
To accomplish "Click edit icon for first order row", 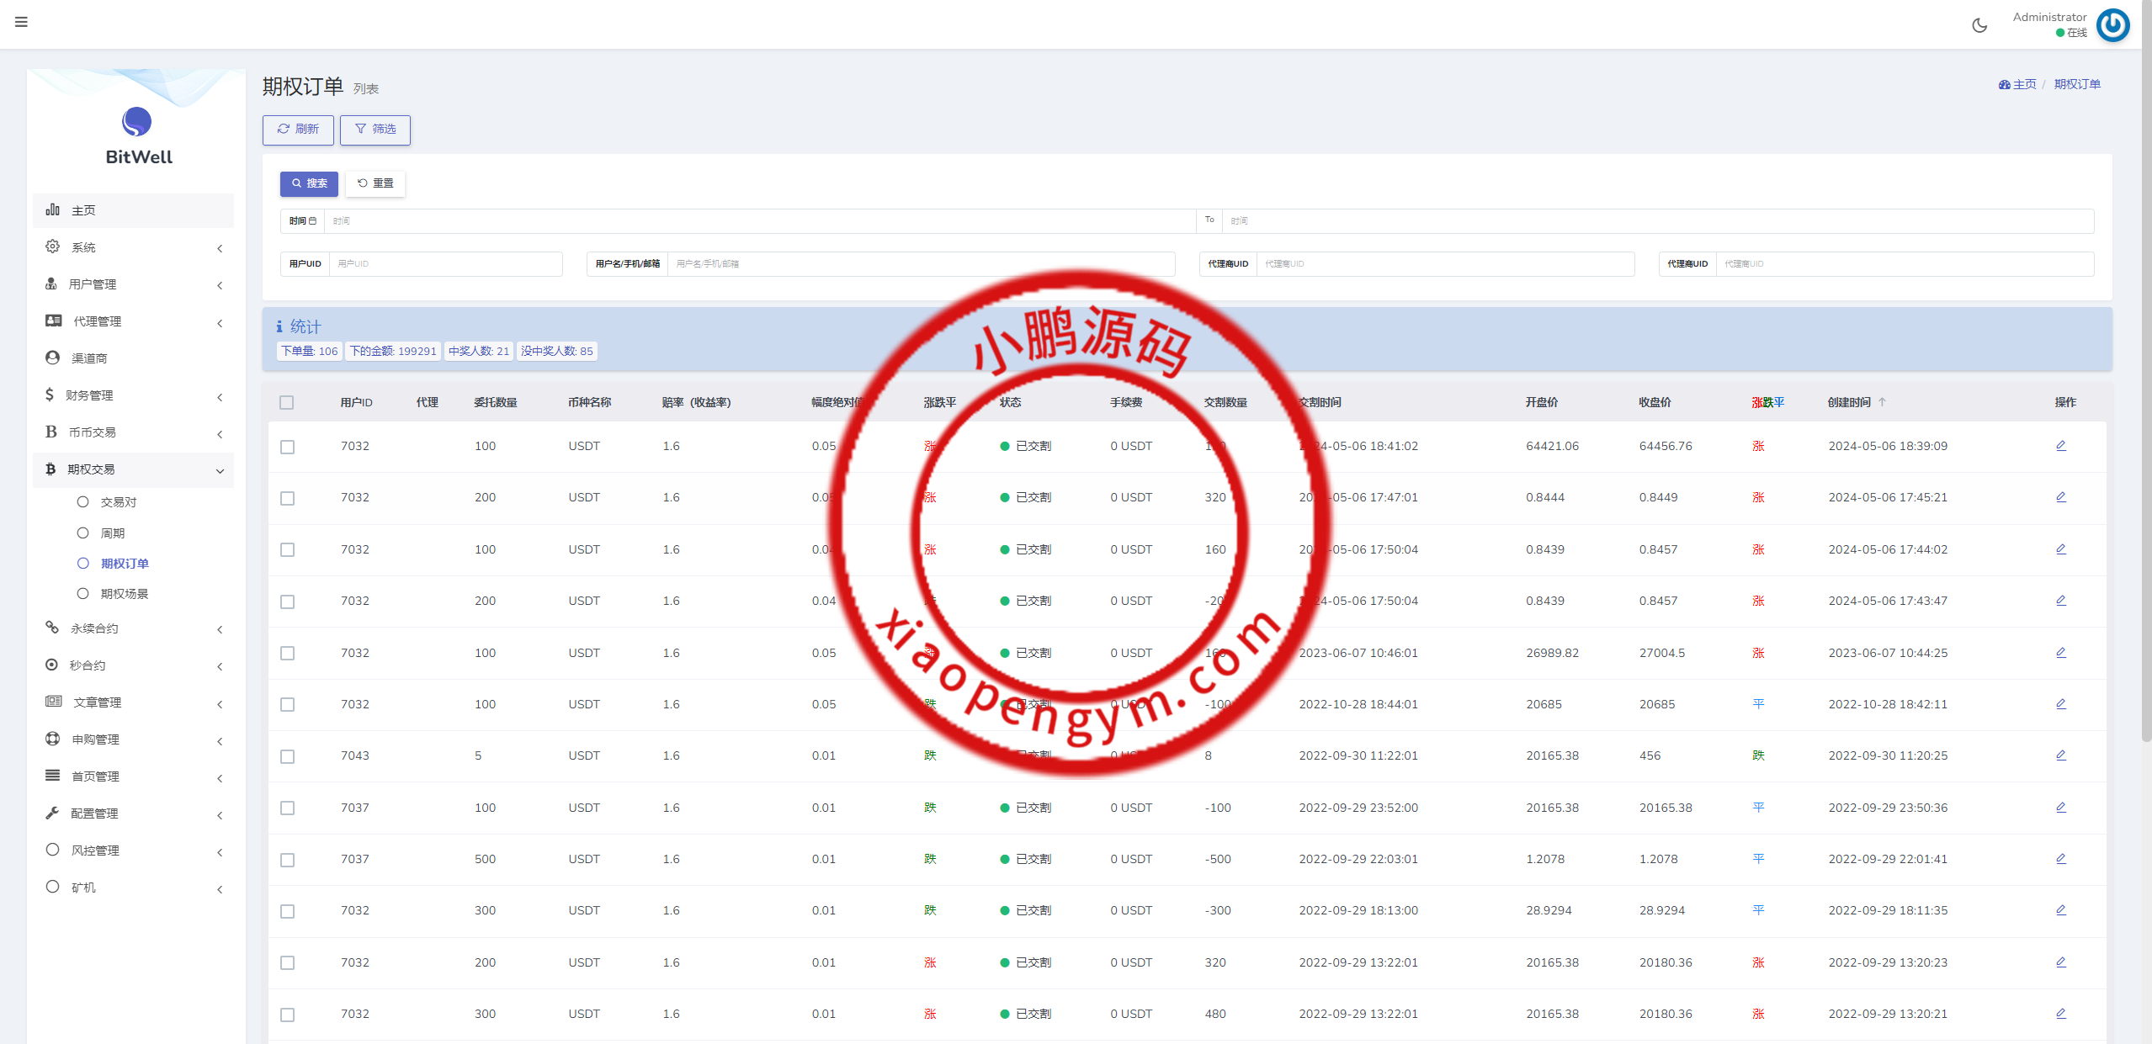I will (2060, 446).
